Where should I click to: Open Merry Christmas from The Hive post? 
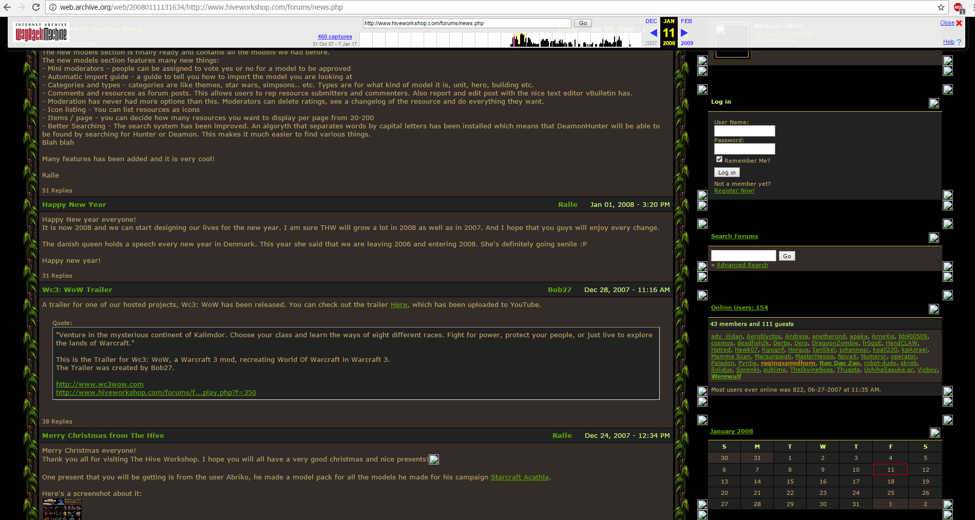pos(103,435)
